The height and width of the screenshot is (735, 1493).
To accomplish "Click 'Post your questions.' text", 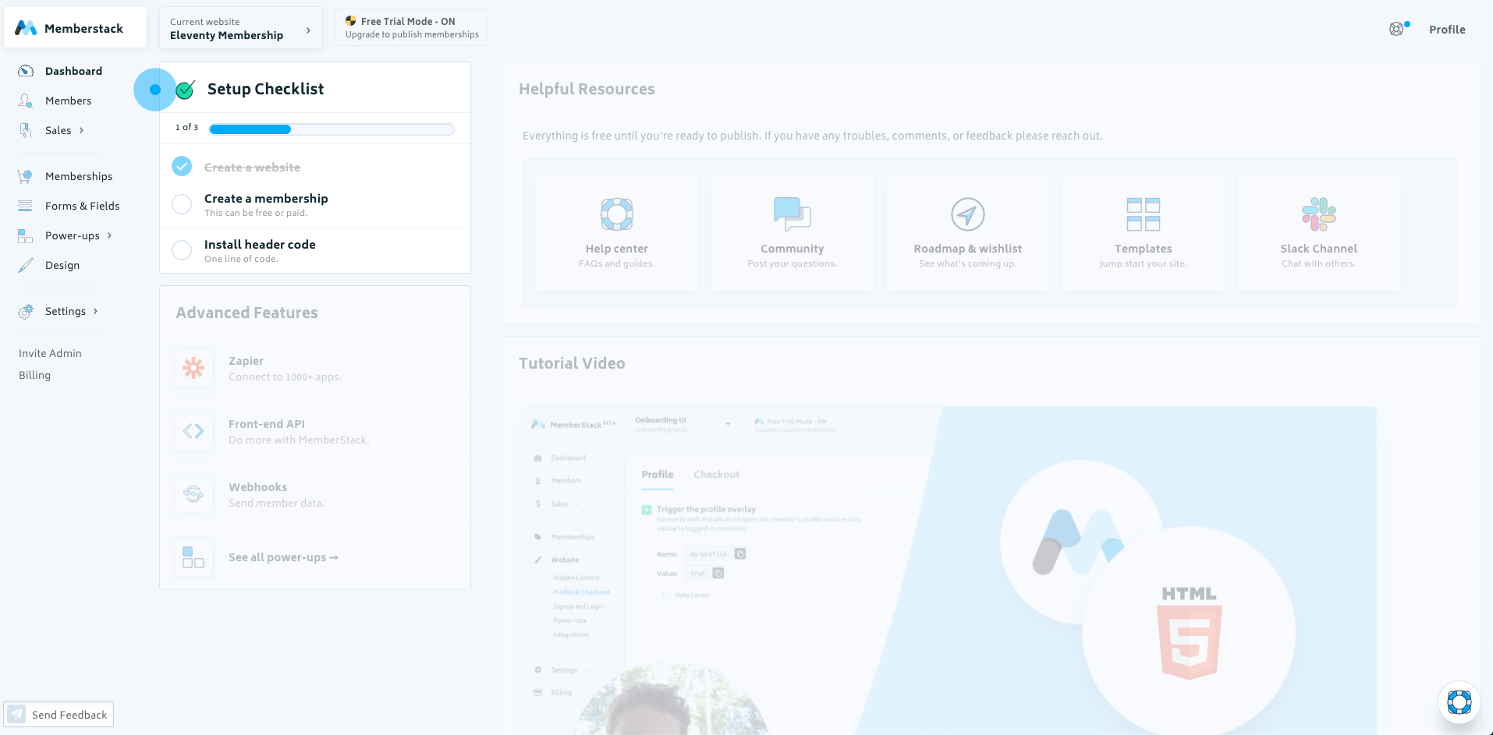I will [793, 263].
